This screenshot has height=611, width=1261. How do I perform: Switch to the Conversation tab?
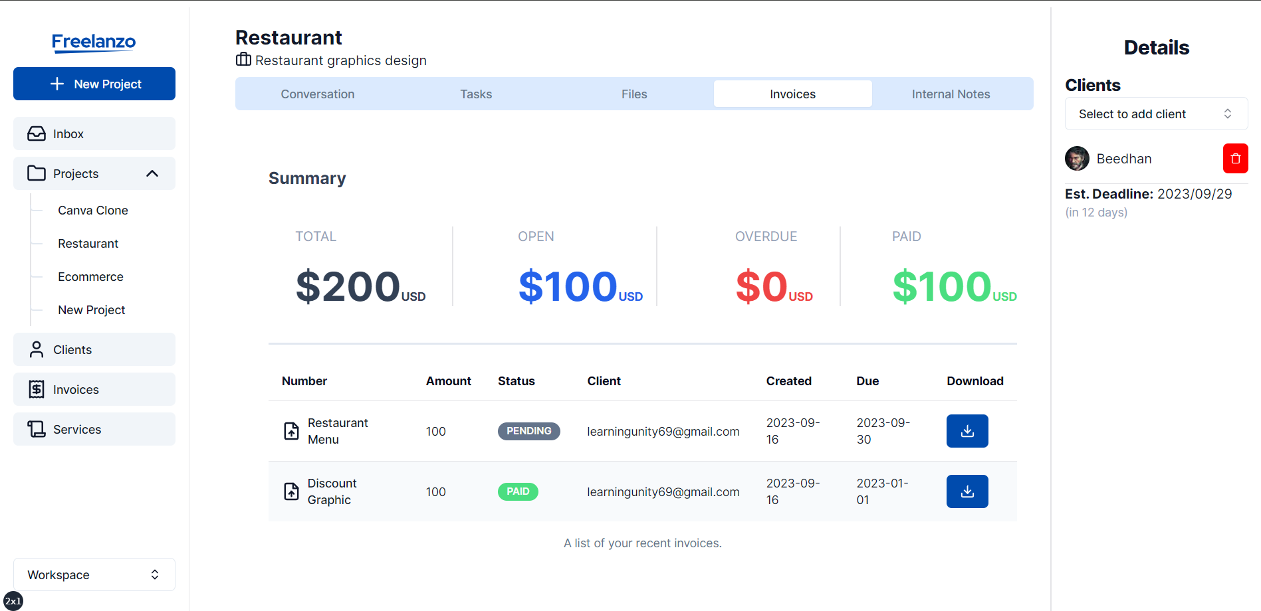pyautogui.click(x=317, y=94)
